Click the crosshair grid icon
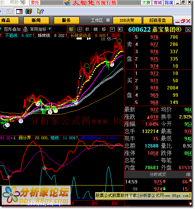Screen dimensions: 195x209 [x=80, y=29]
